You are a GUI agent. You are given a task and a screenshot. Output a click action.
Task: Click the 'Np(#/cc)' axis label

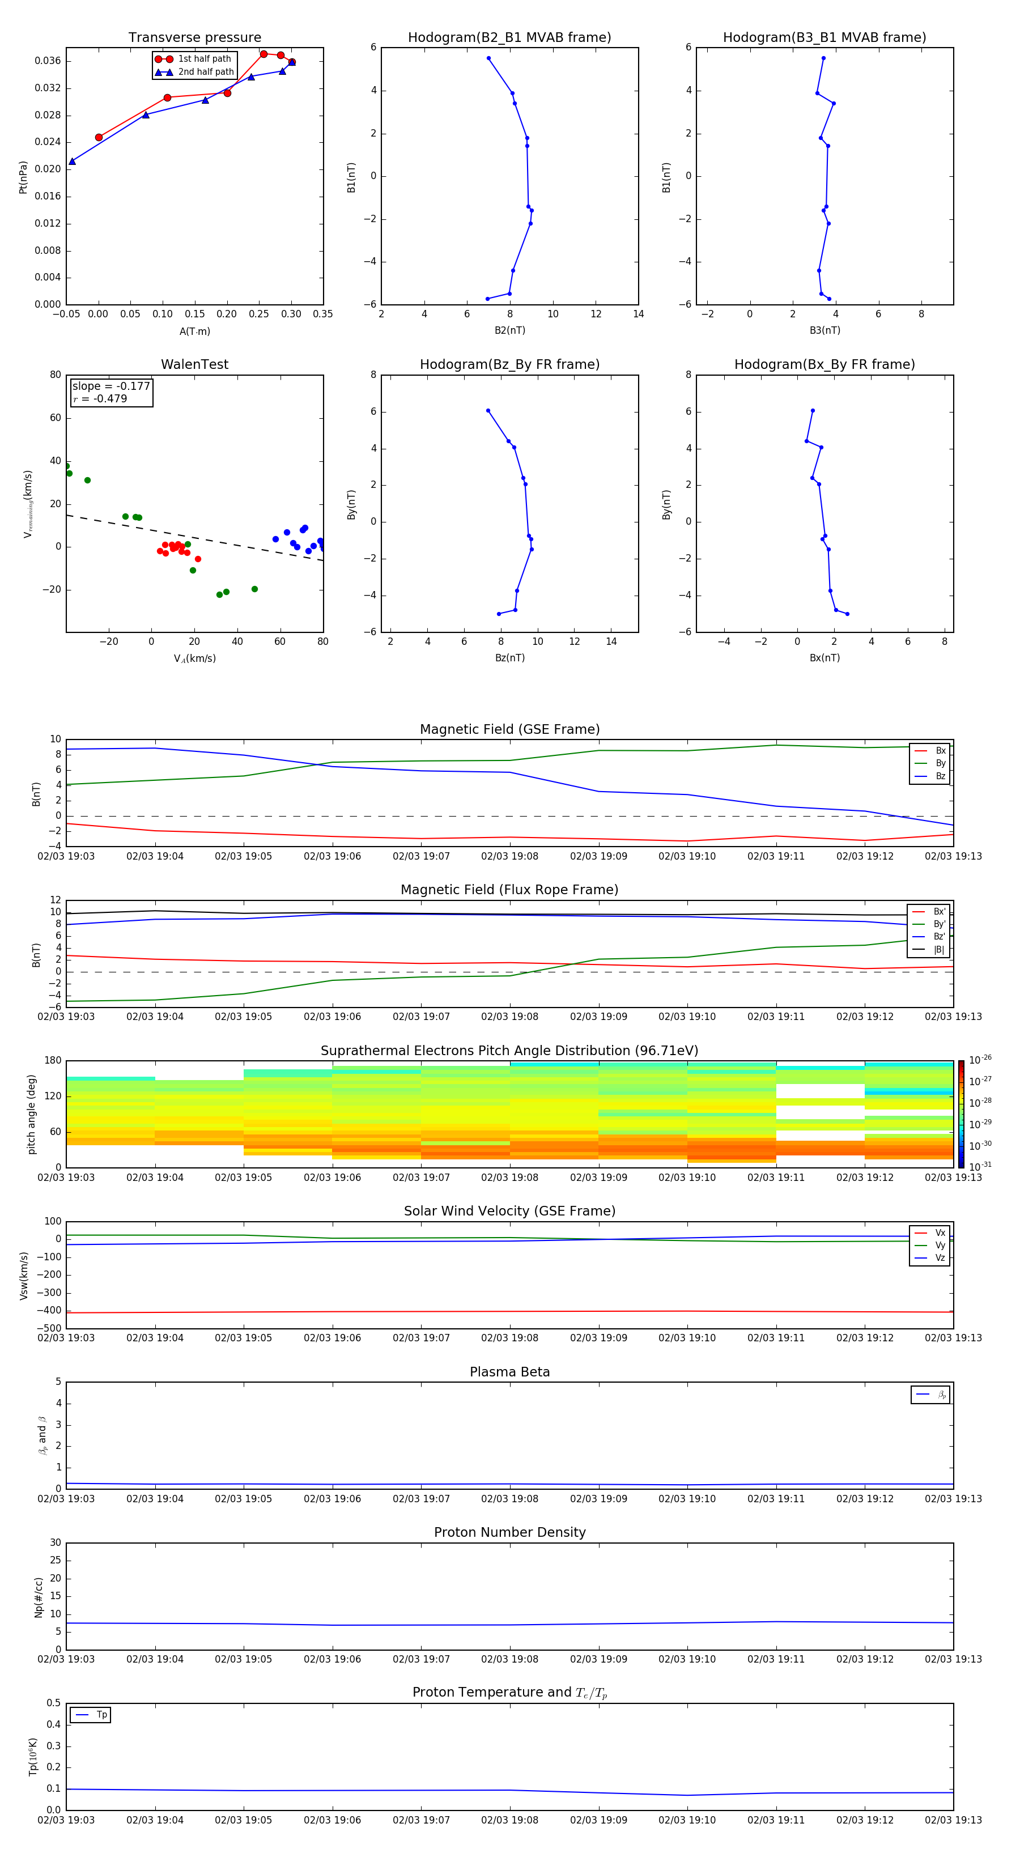(39, 1596)
